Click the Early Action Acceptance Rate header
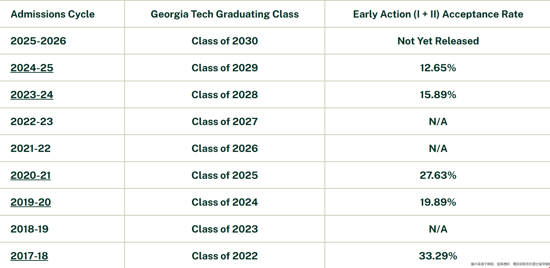 click(x=438, y=14)
